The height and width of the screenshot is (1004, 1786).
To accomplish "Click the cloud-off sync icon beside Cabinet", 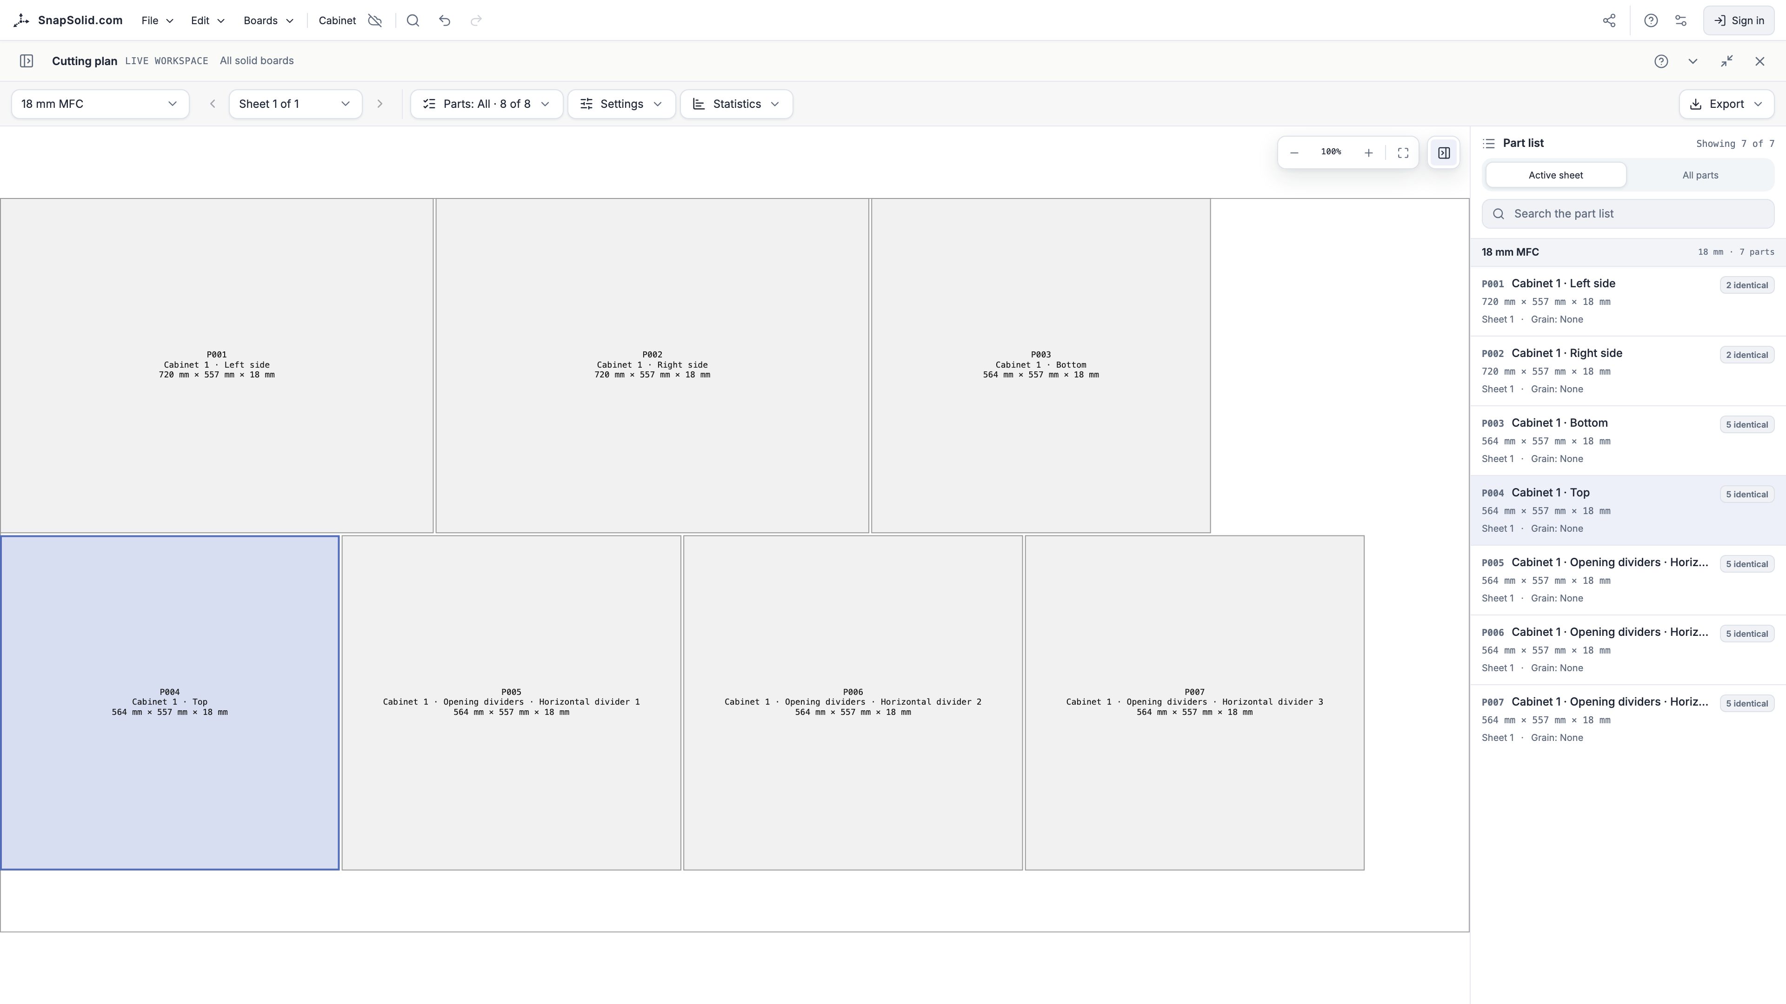I will tap(375, 20).
